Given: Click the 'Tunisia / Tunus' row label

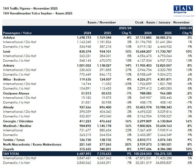Looking at the screenshot, I should 14,140.
